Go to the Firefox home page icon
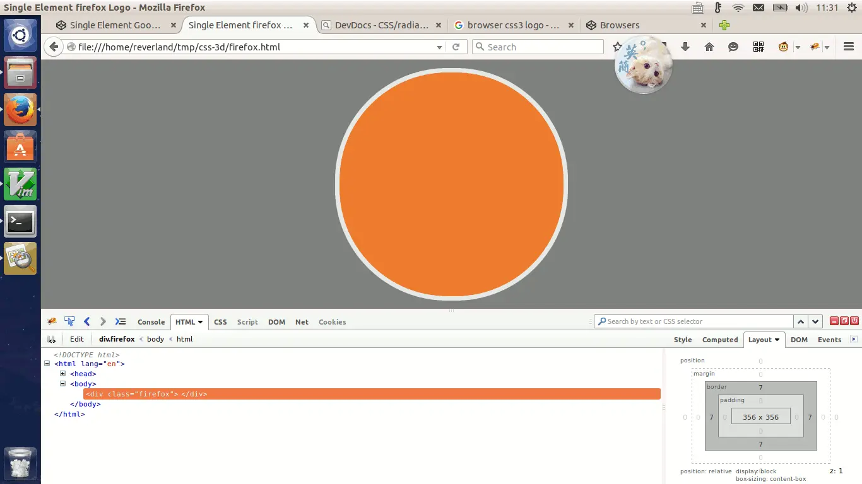Image resolution: width=862 pixels, height=484 pixels. 709,47
